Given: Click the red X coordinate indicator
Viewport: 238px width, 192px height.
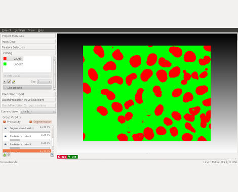Looking at the screenshot, I should (x=62, y=157).
